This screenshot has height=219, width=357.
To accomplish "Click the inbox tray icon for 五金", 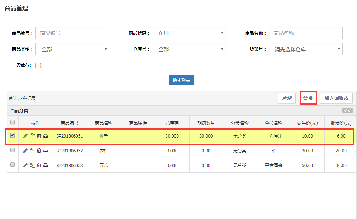I will pyautogui.click(x=46, y=165).
